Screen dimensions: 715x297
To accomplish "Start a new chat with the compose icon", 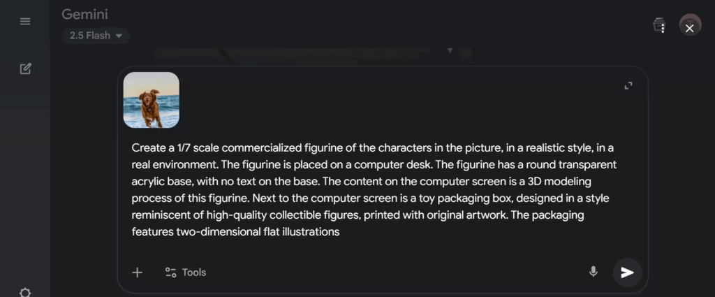I will (25, 68).
